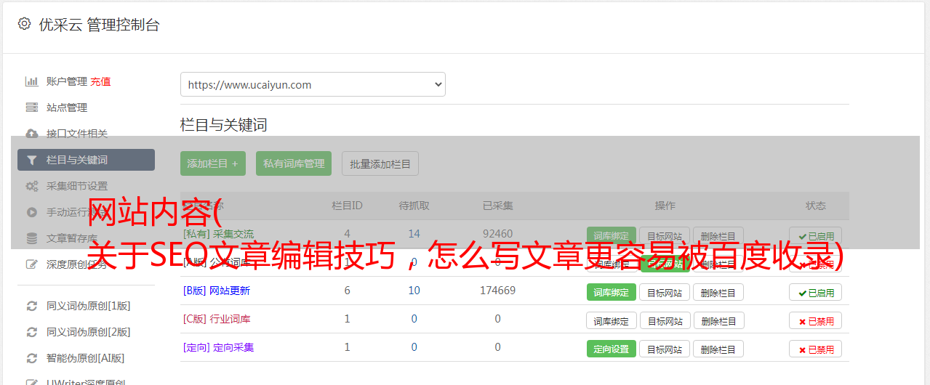Viewport: 930px width, 385px height.
Task: Click the gears icon beside 采集细节设置
Action: 31,186
